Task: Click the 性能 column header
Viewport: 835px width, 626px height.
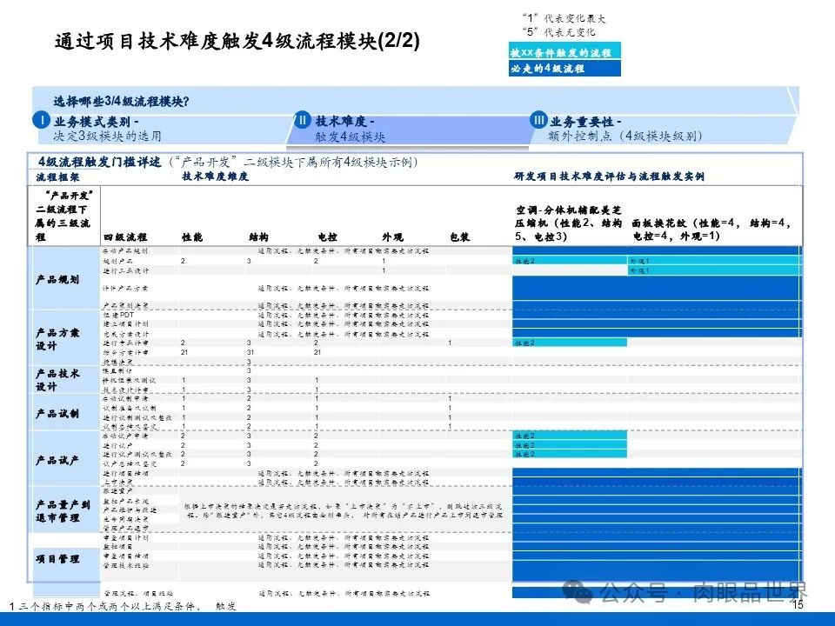Action: [x=192, y=236]
